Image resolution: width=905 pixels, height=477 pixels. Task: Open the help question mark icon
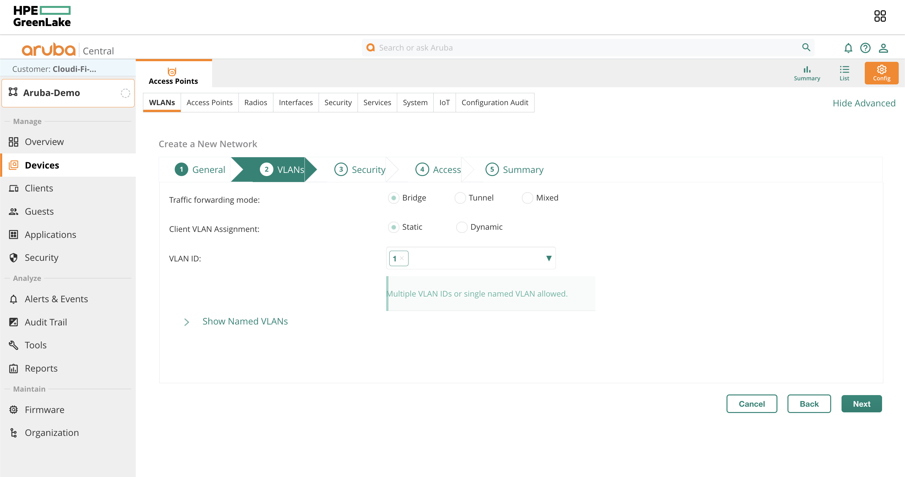point(866,48)
